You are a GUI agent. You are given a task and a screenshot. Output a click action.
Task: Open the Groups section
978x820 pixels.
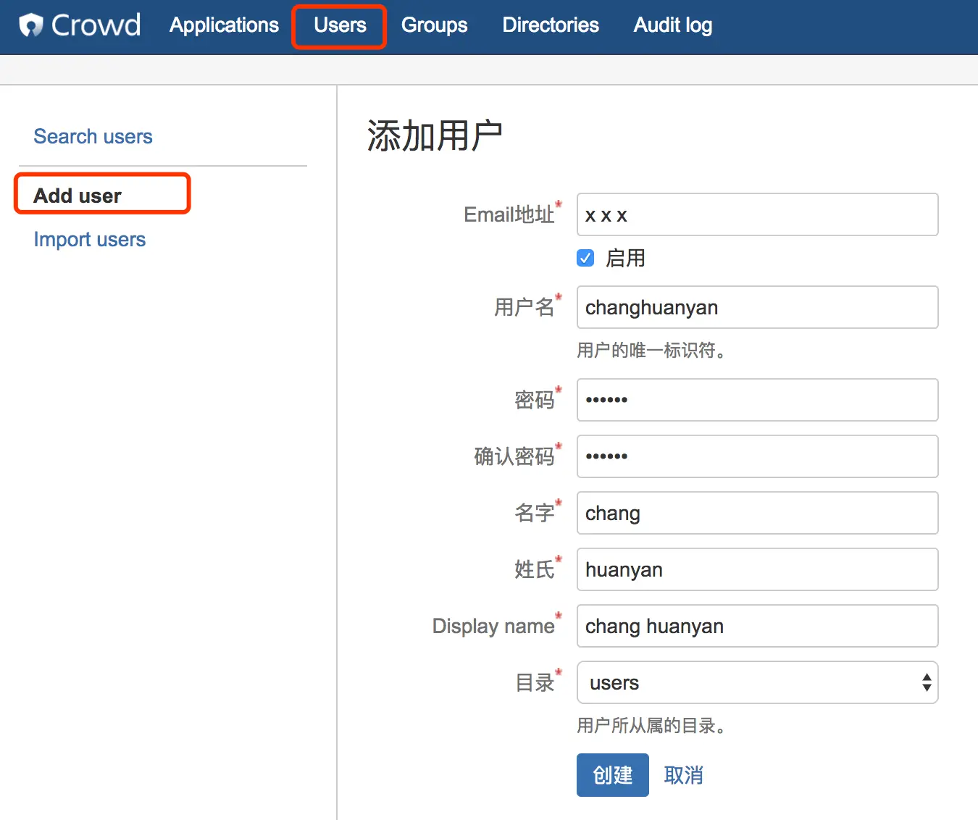point(434,25)
